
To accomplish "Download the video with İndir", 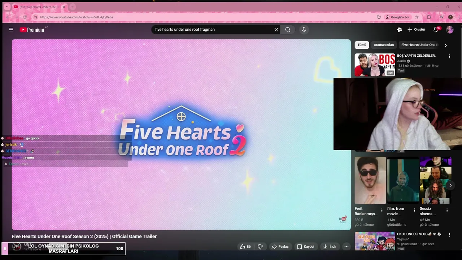I will (330, 247).
